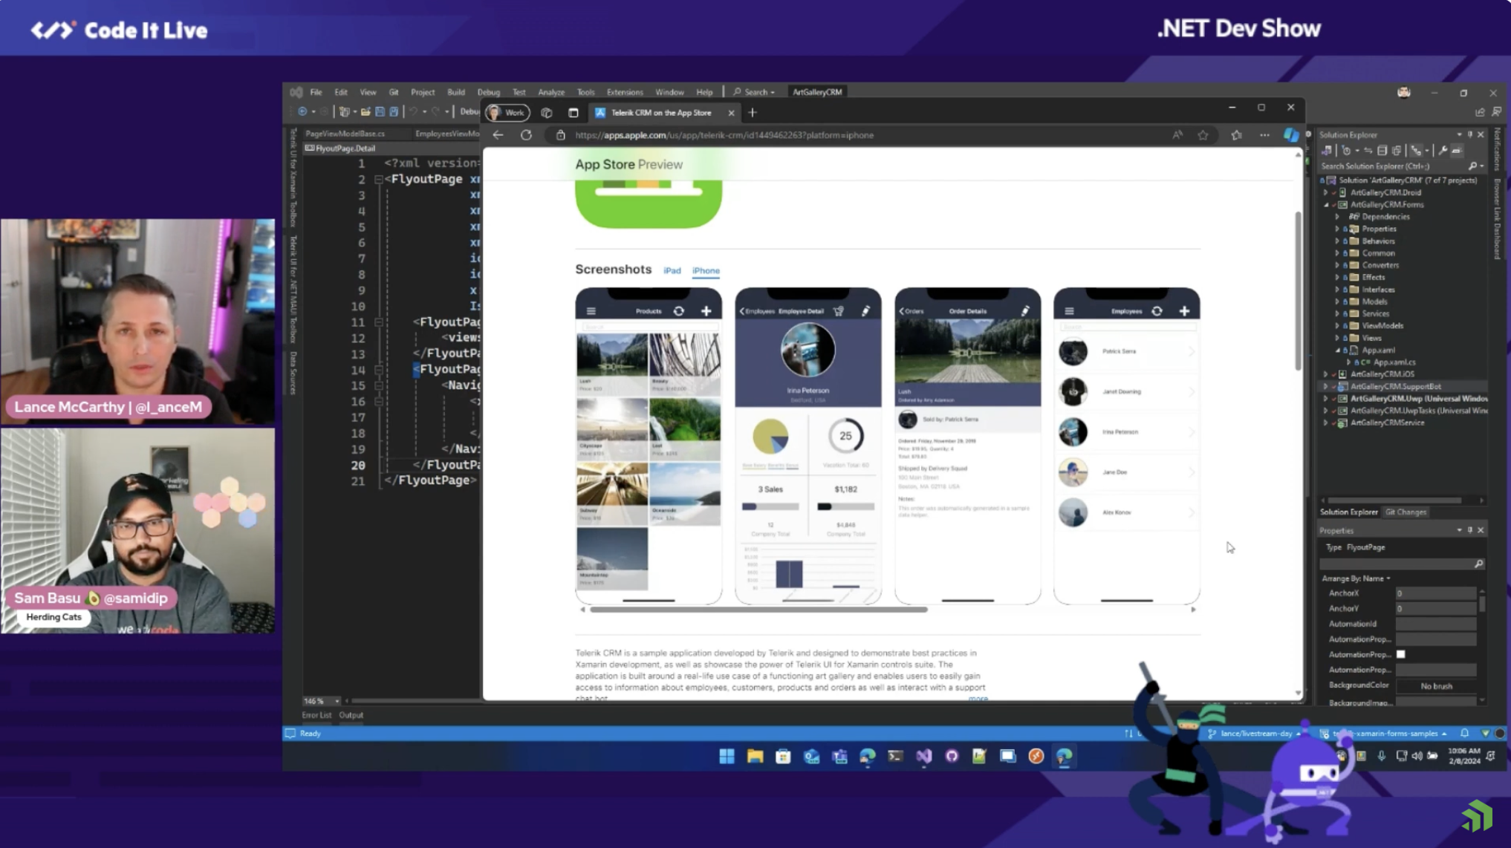Open a new browser tab
Viewport: 1511px width, 848px height.
[753, 113]
